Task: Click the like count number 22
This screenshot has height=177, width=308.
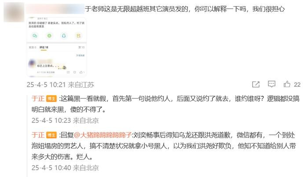Action: coord(297,85)
